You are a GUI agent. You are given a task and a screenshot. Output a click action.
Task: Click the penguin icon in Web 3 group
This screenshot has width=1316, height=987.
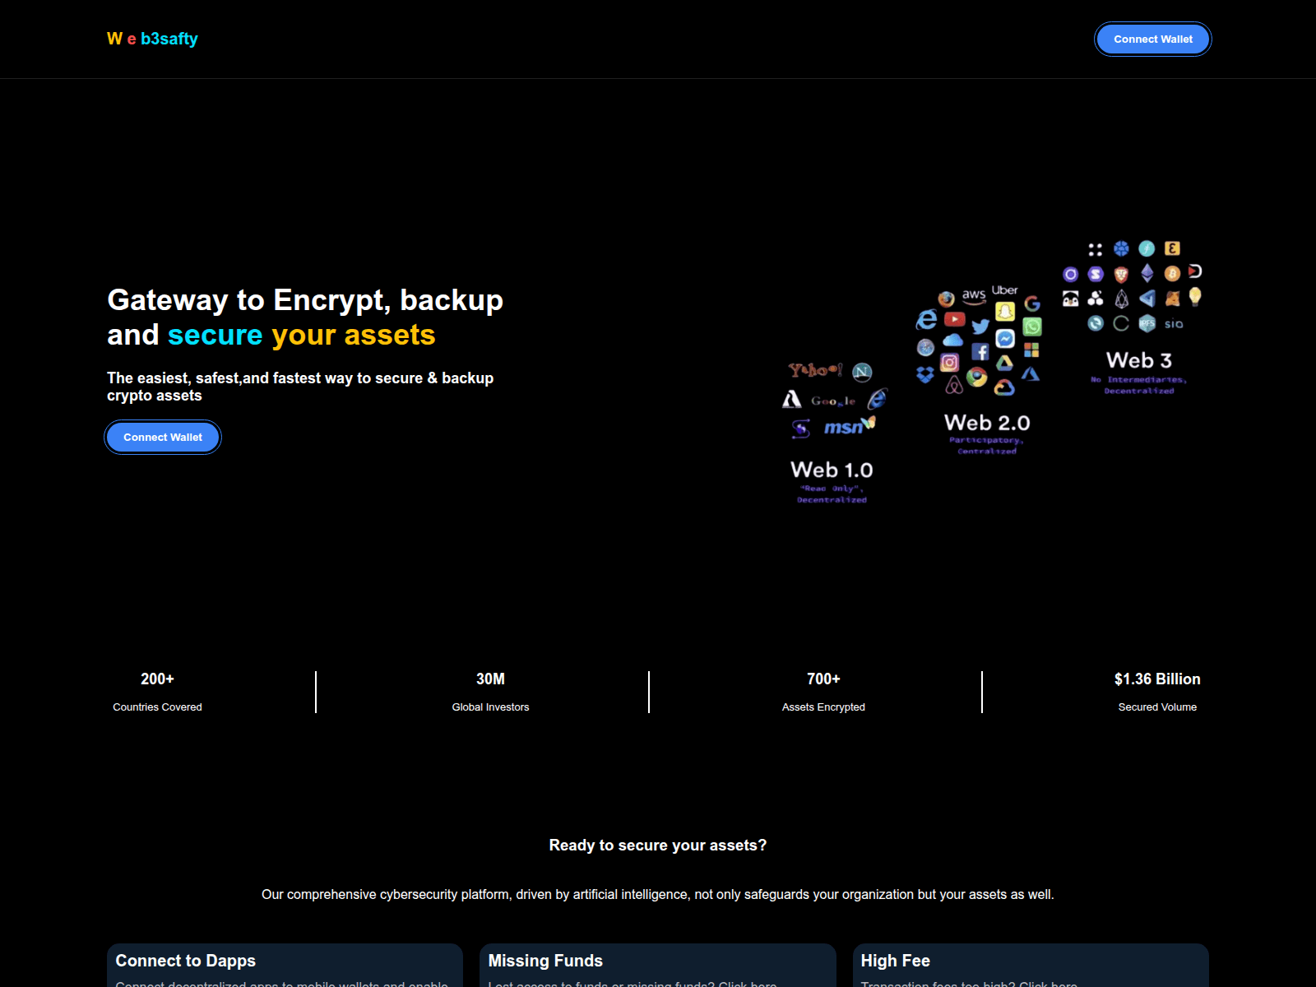coord(1070,299)
